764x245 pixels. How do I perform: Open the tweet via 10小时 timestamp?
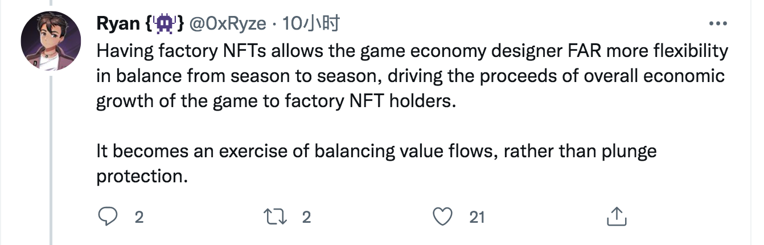(311, 23)
